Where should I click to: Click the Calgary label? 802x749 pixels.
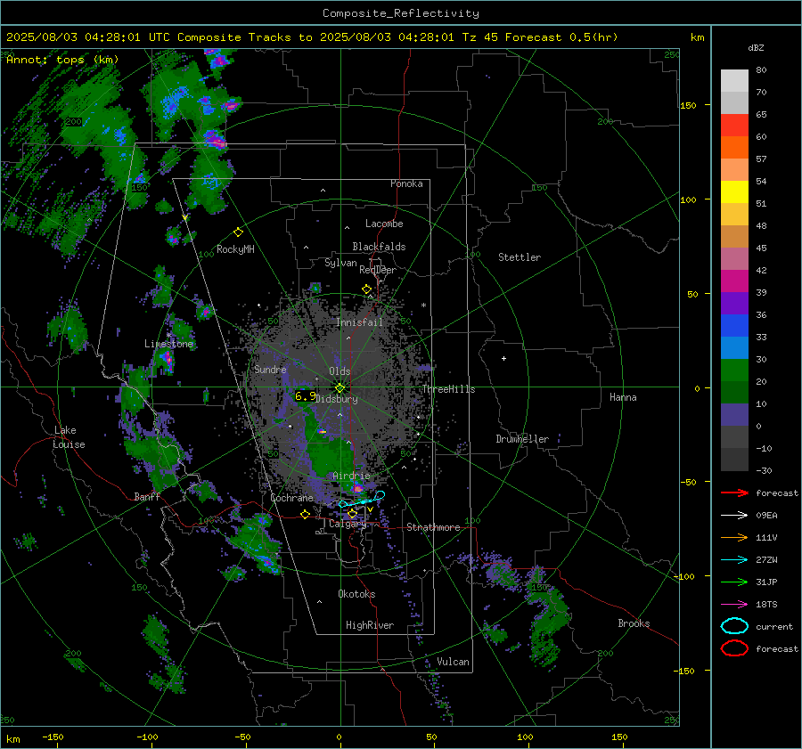point(348,524)
